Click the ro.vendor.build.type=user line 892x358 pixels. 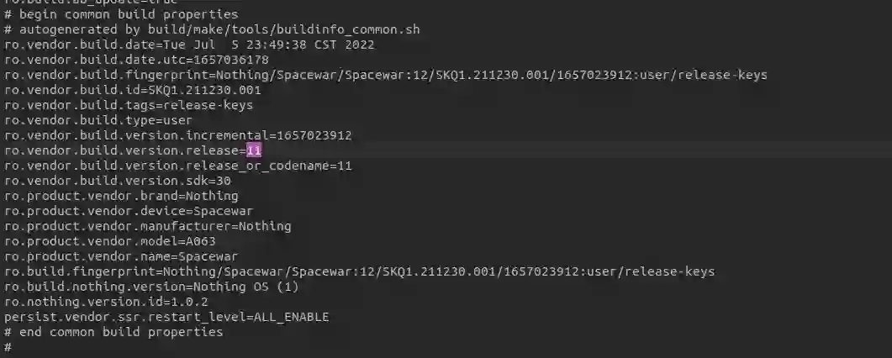98,120
